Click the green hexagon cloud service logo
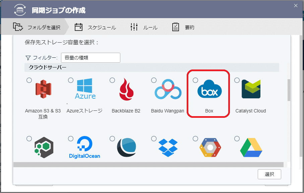 tap(44, 147)
